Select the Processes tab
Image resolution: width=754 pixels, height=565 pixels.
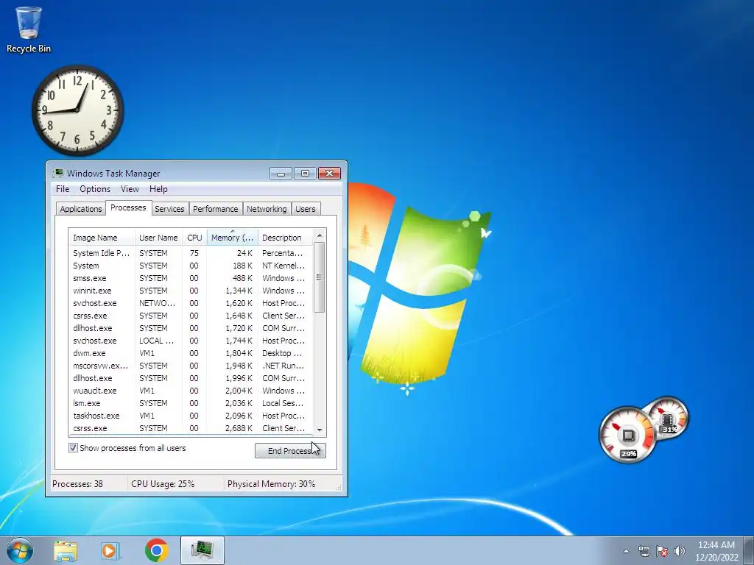[128, 207]
